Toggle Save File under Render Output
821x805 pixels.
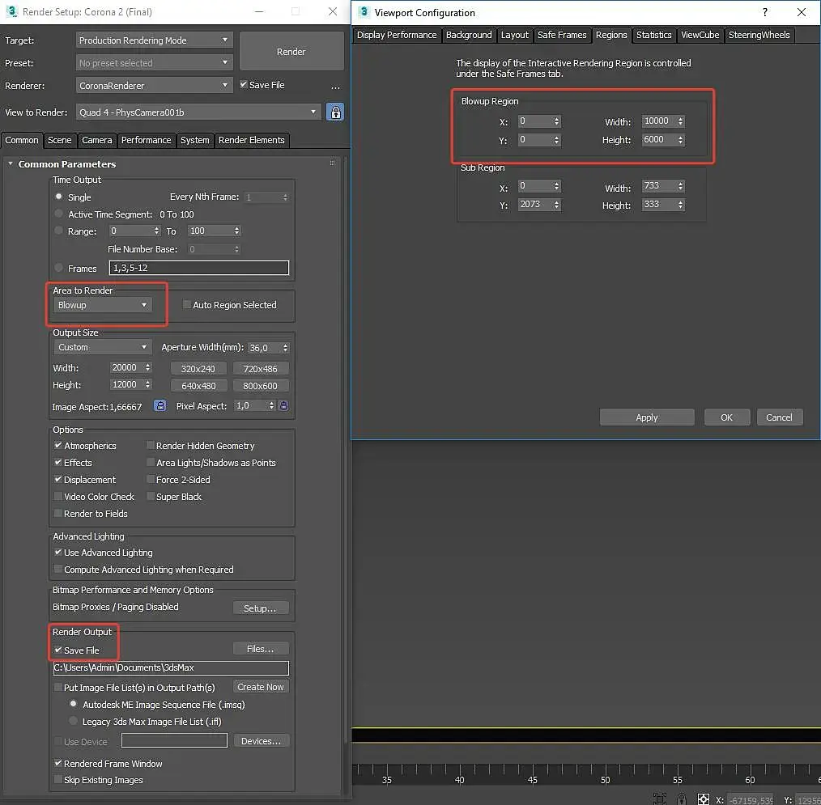(x=58, y=650)
